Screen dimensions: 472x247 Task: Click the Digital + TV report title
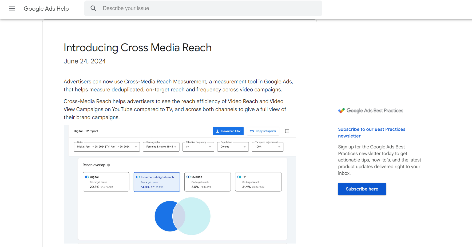coord(86,131)
